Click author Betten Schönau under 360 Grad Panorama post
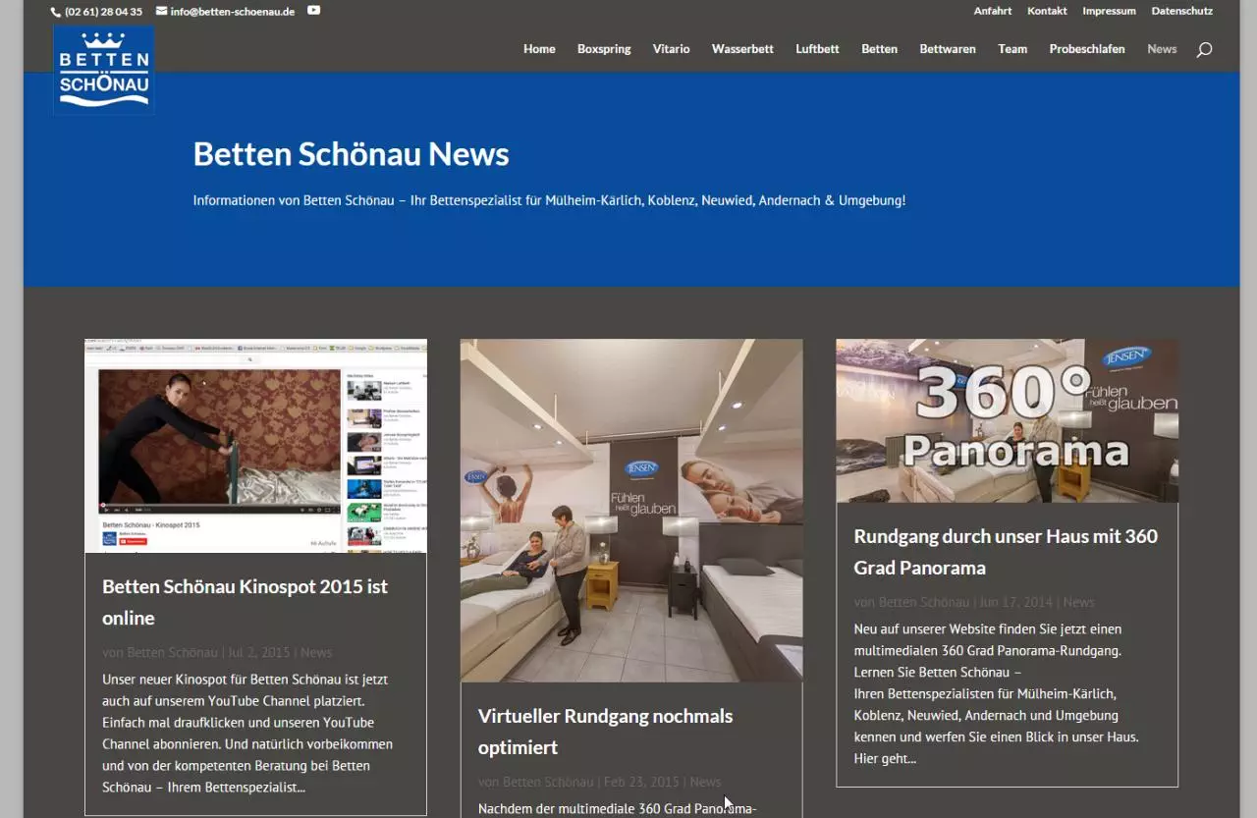Viewport: 1257px width, 818px height. 923,602
